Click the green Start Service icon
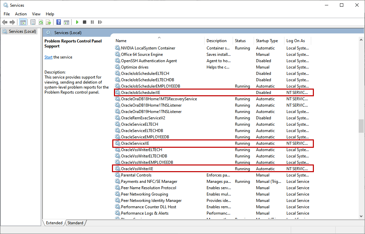365x234 pixels. (x=77, y=22)
